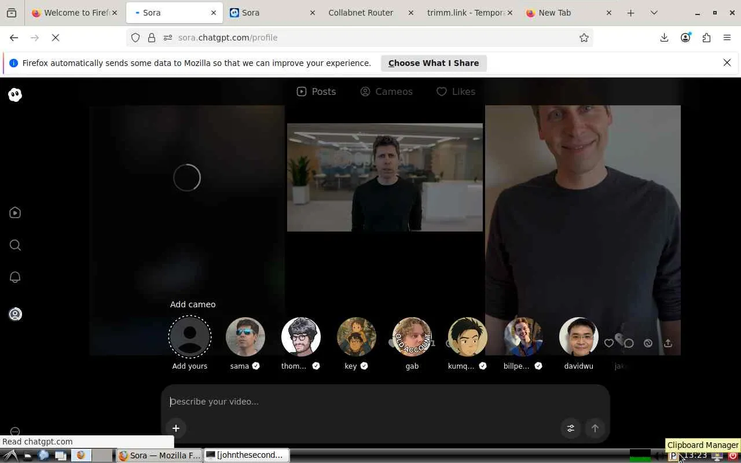The image size is (741, 463).
Task: Open the profile icon in Sora sidebar
Action: pos(15,314)
